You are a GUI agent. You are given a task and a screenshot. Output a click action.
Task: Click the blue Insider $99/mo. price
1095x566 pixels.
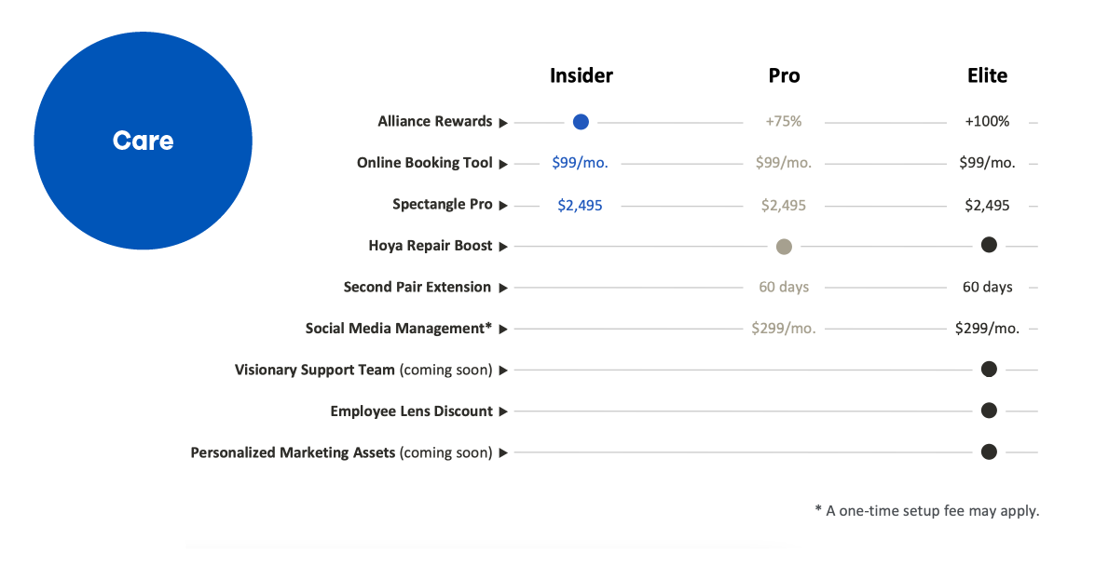click(580, 163)
